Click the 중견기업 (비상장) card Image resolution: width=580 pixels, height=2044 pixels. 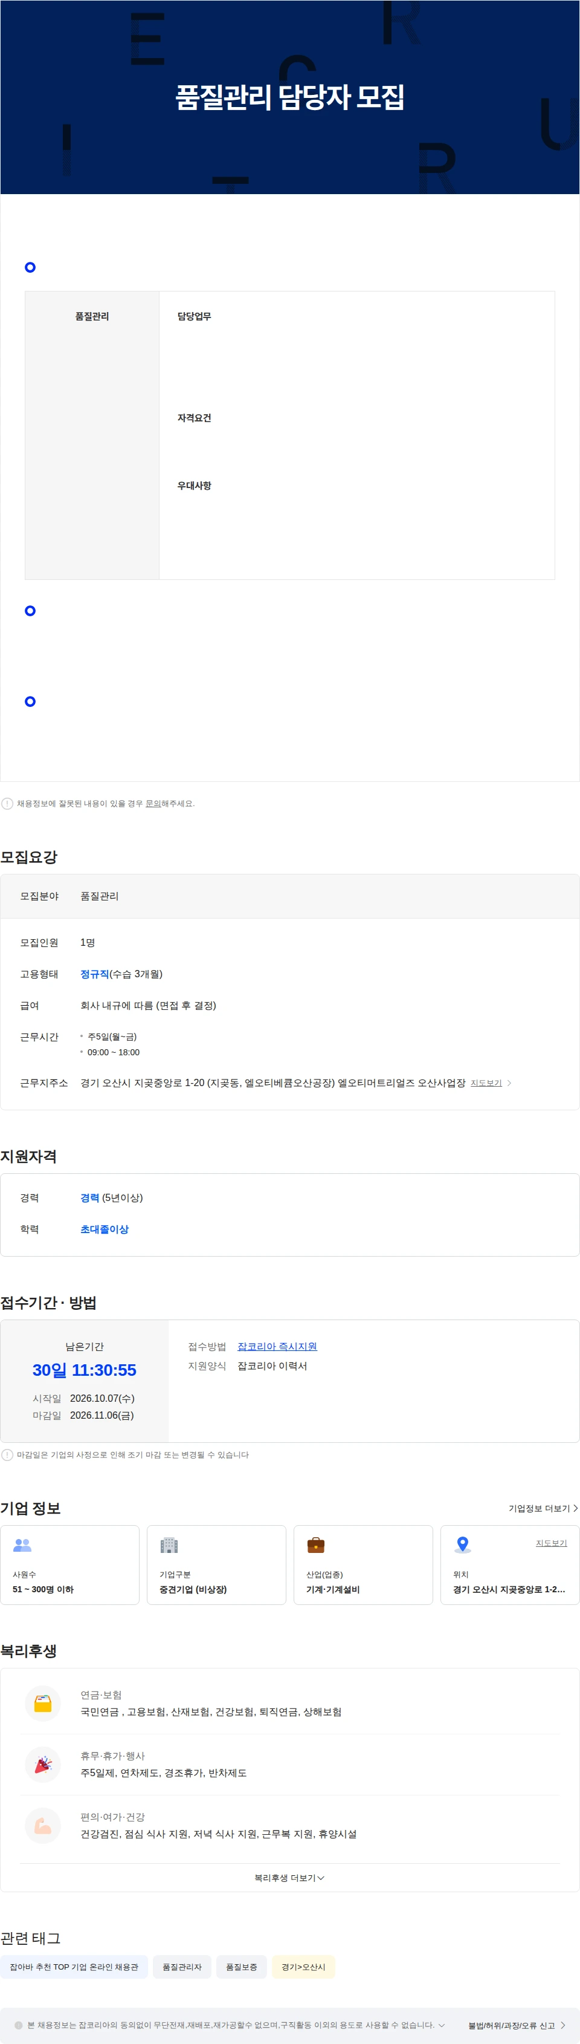pos(216,1564)
